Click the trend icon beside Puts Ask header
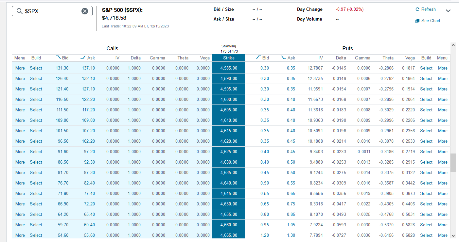The image size is (459, 242). point(283,57)
